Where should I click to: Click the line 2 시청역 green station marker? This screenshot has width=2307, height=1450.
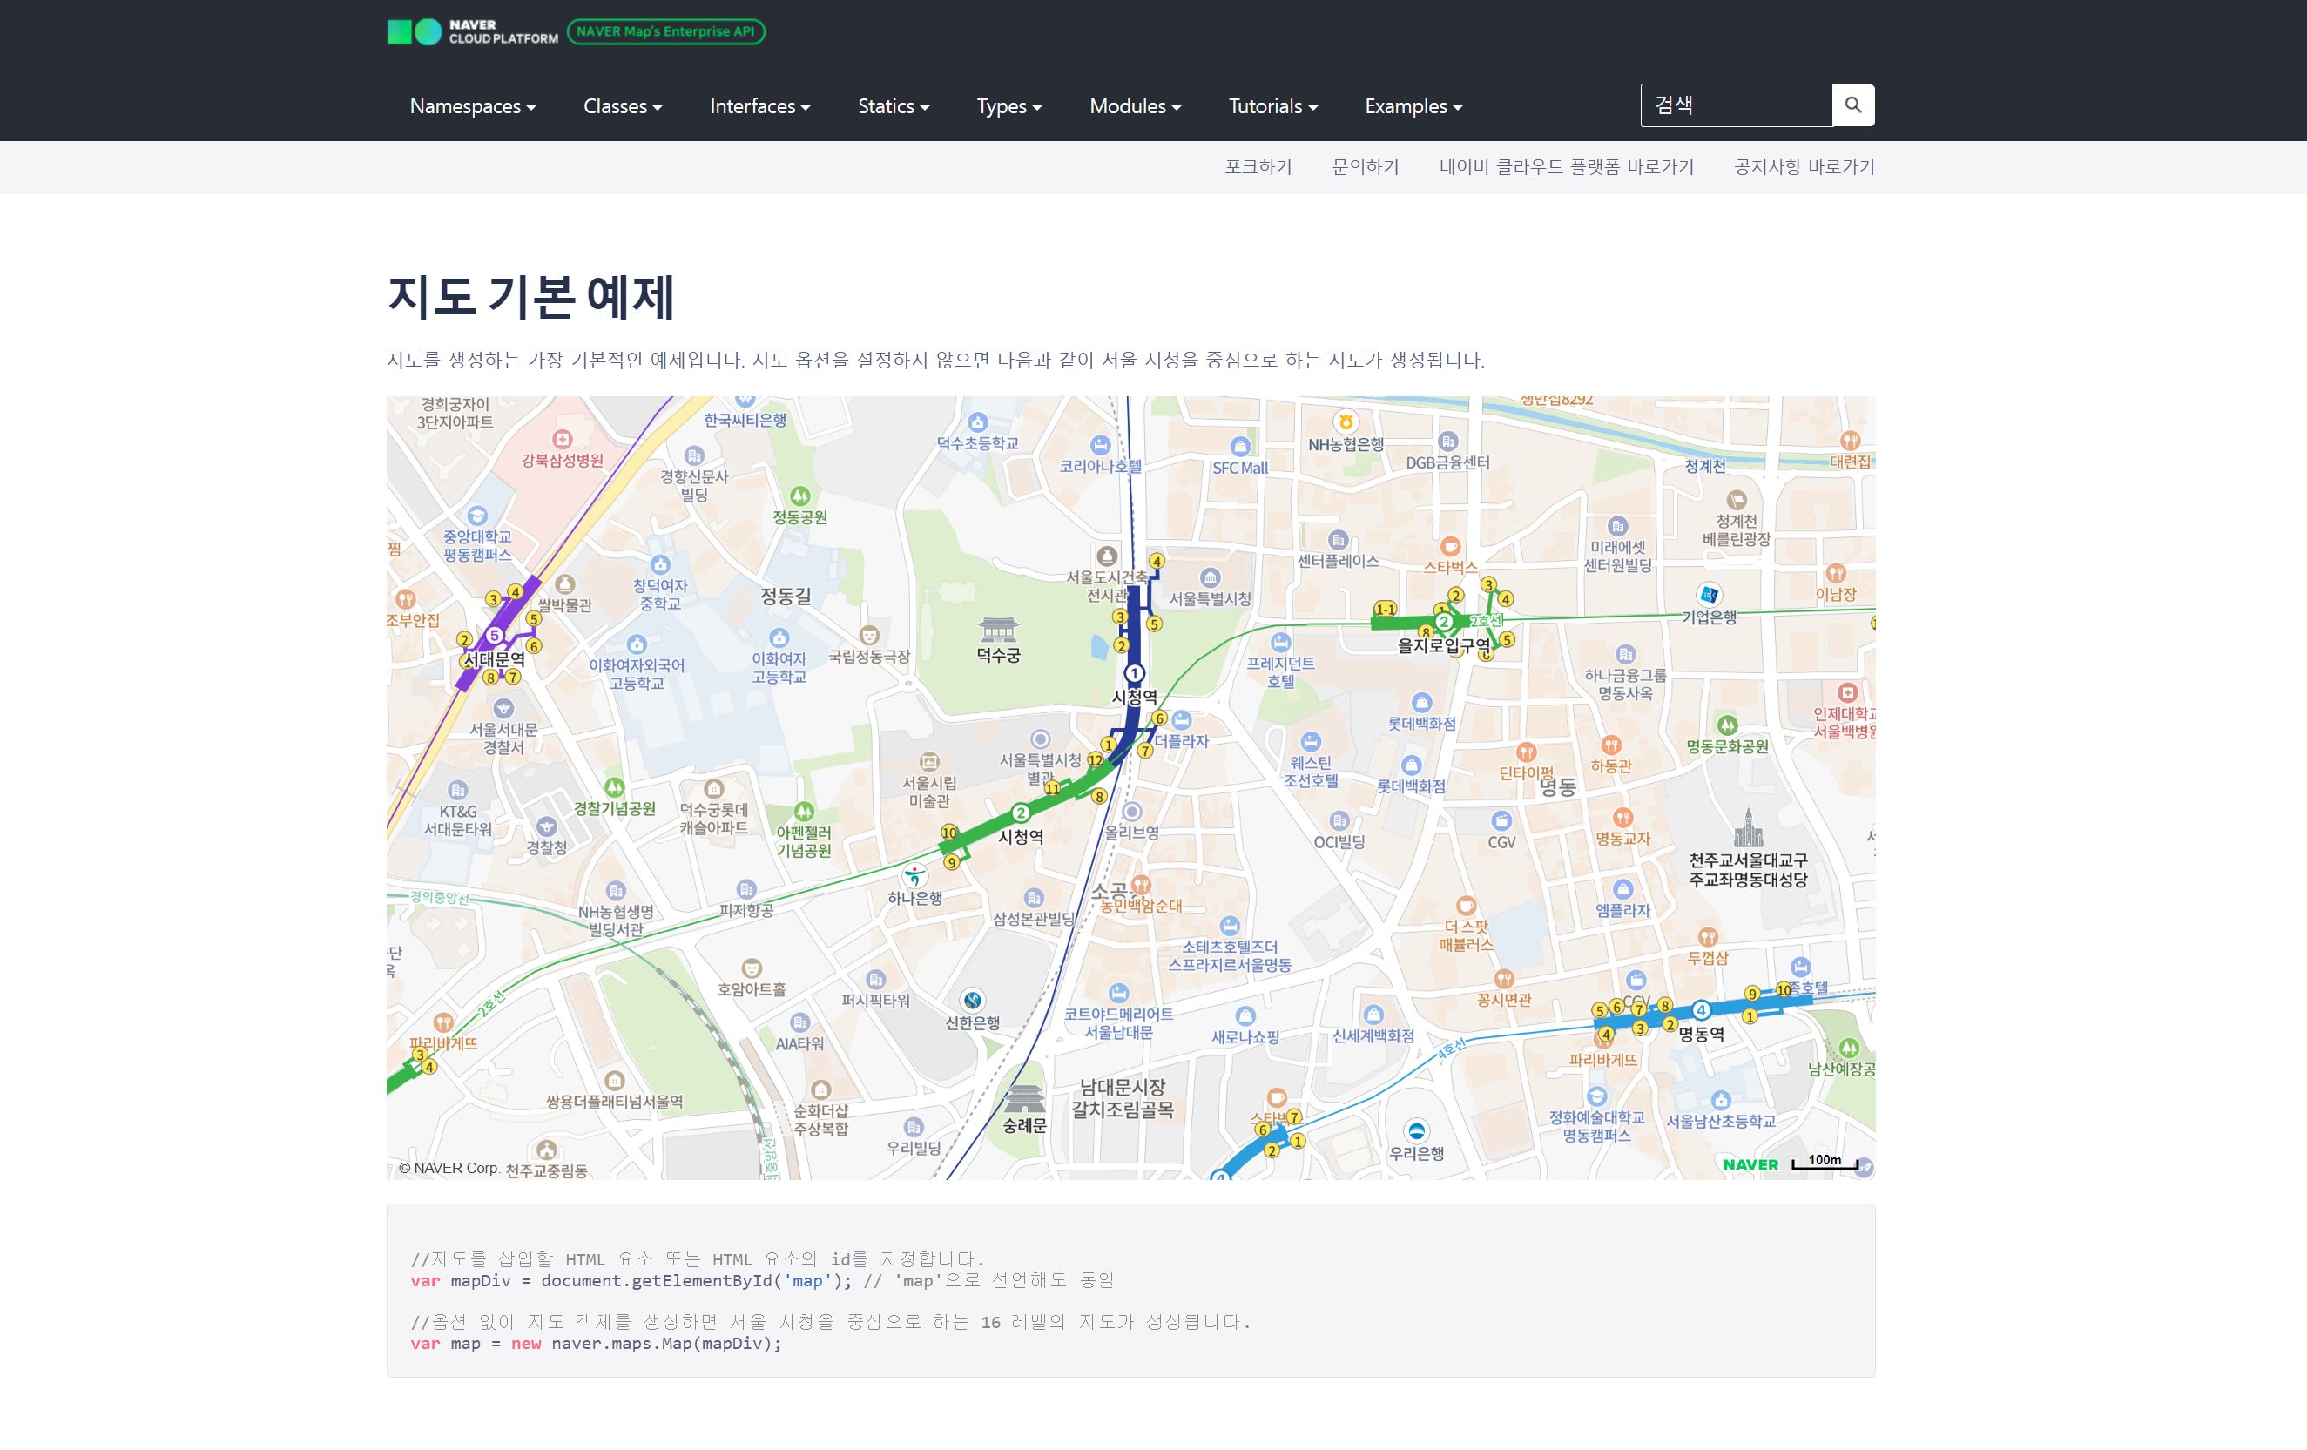point(1021,813)
